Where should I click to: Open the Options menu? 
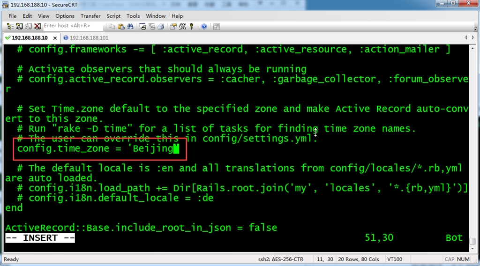point(65,16)
